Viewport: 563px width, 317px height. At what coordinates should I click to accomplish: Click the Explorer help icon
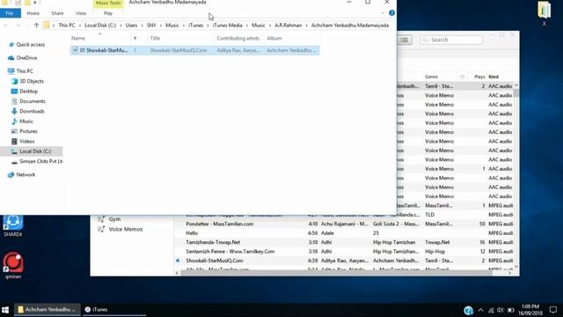coord(391,13)
